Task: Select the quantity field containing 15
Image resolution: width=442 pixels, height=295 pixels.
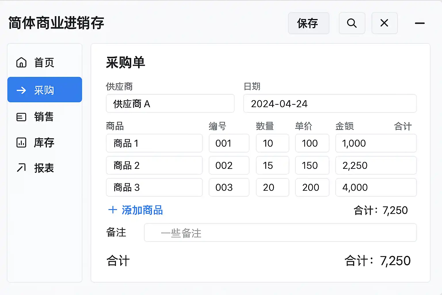Action: click(x=272, y=165)
